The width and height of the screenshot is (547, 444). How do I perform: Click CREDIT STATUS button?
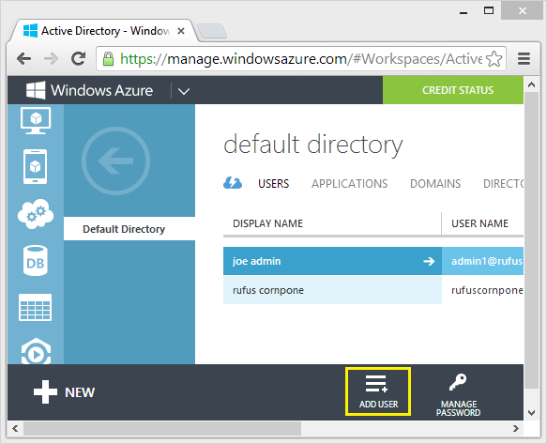453,90
